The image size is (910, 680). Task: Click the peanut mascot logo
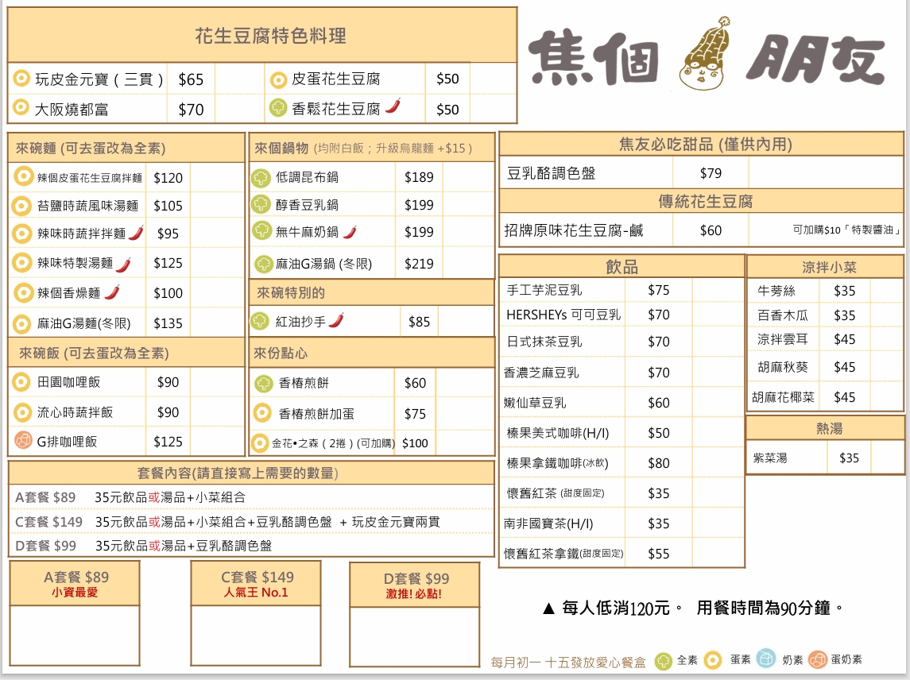[x=704, y=55]
